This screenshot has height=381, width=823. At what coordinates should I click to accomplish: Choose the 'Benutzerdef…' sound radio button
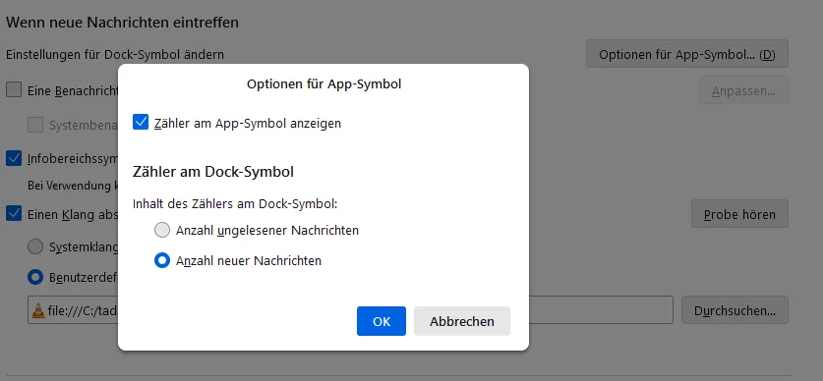(35, 277)
